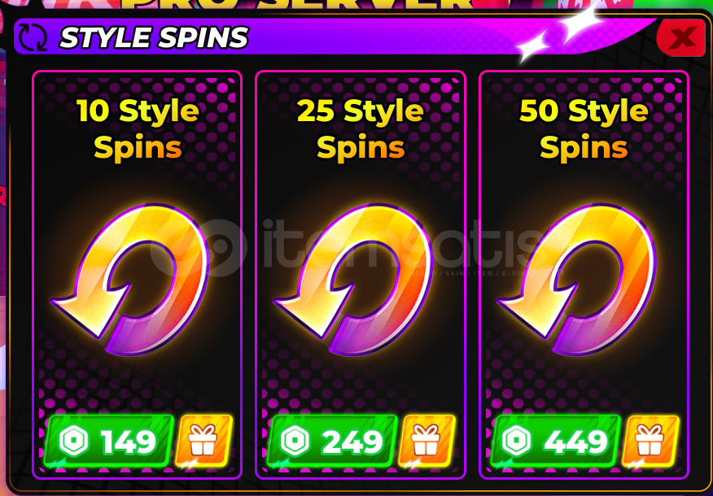Buy 10 Style Spins for 149 Robux
The height and width of the screenshot is (496, 713).
[x=109, y=441]
